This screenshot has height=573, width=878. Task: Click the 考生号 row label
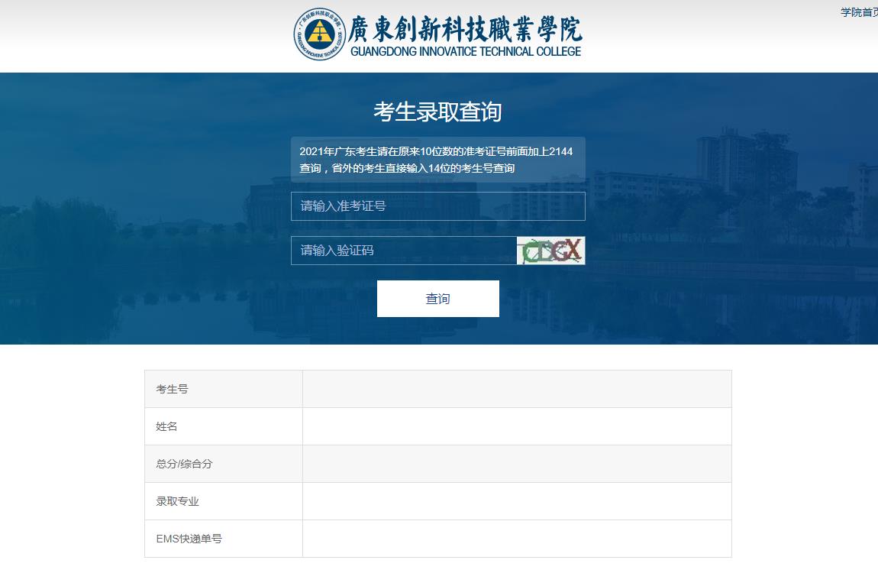173,389
